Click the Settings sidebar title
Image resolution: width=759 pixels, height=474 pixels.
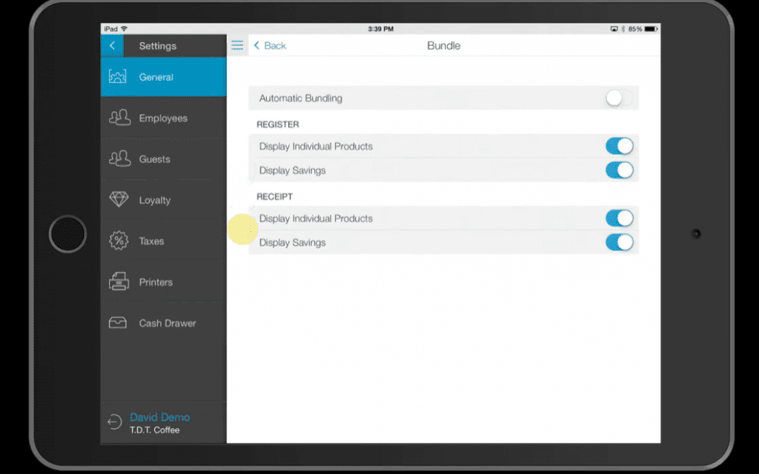[x=158, y=46]
